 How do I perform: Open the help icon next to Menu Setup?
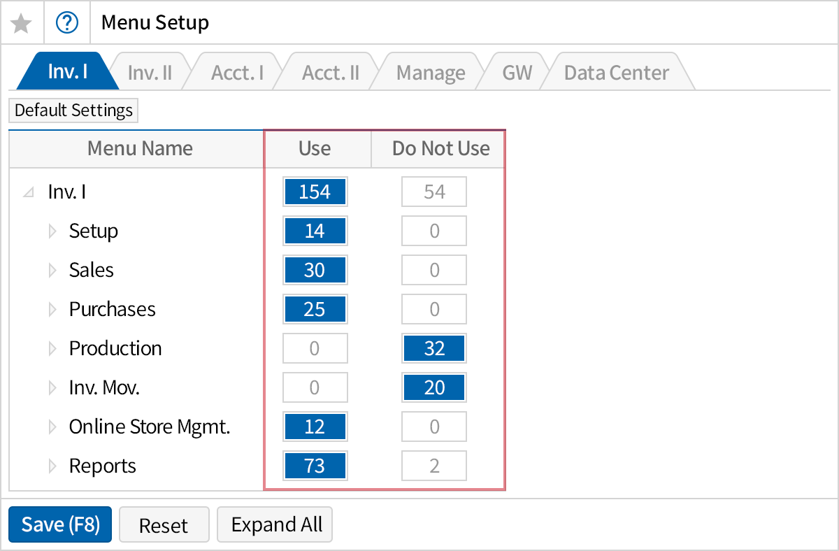67,22
